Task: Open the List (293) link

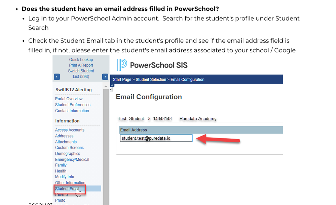Action: tap(81, 76)
